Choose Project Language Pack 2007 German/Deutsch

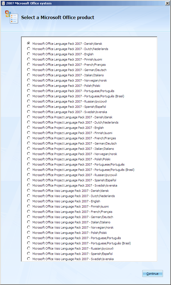pos(28,143)
